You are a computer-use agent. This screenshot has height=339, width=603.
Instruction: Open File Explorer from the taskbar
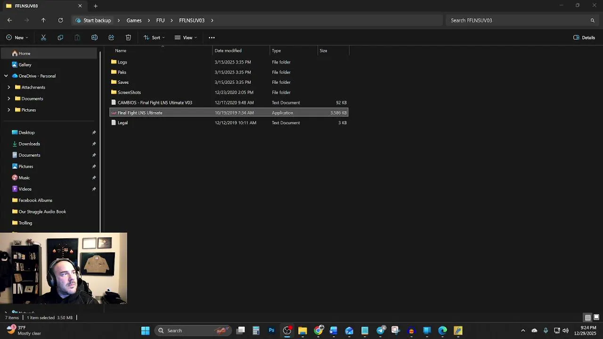coord(302,331)
